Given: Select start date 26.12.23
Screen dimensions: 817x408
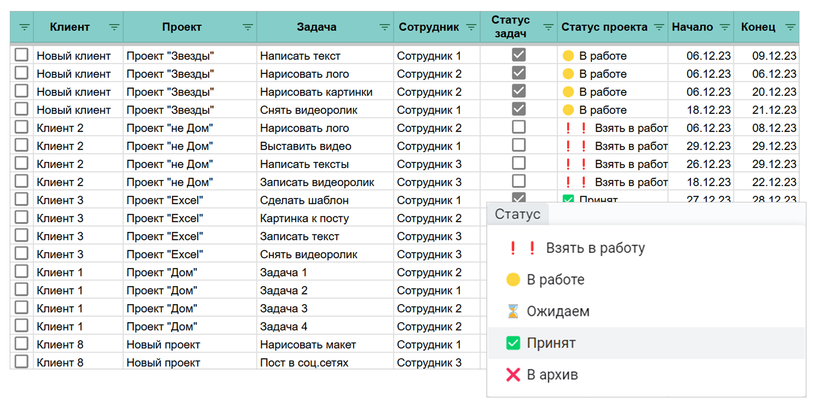Looking at the screenshot, I should pos(701,164).
